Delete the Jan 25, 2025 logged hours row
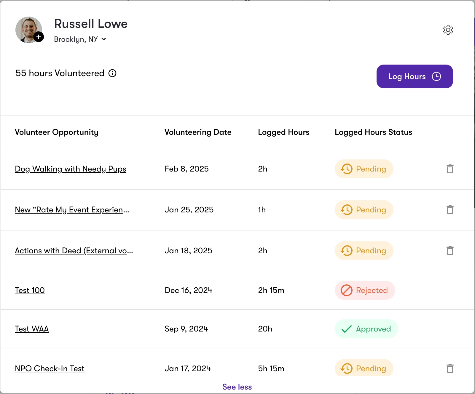This screenshot has height=394, width=475. 450,210
